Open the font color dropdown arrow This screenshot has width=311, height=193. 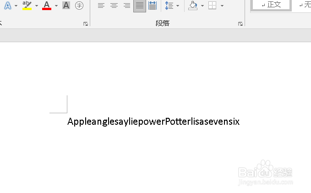click(56, 6)
